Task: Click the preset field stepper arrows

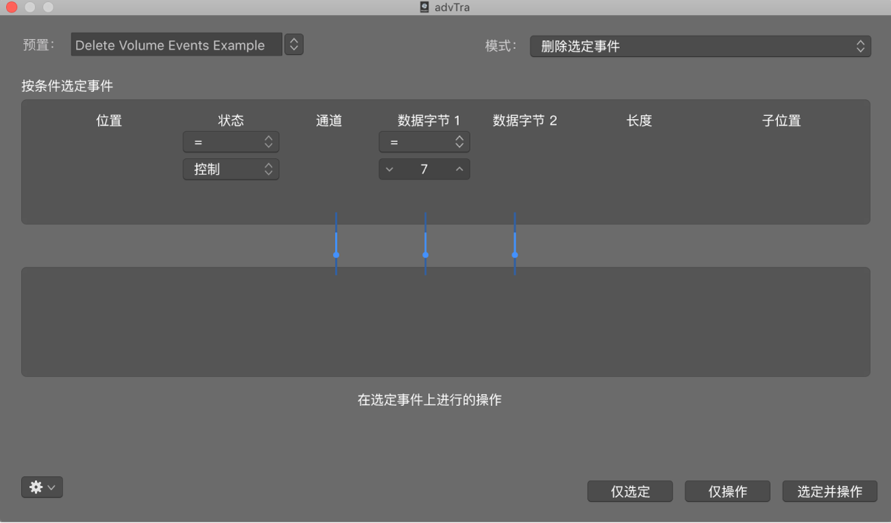Action: click(293, 44)
